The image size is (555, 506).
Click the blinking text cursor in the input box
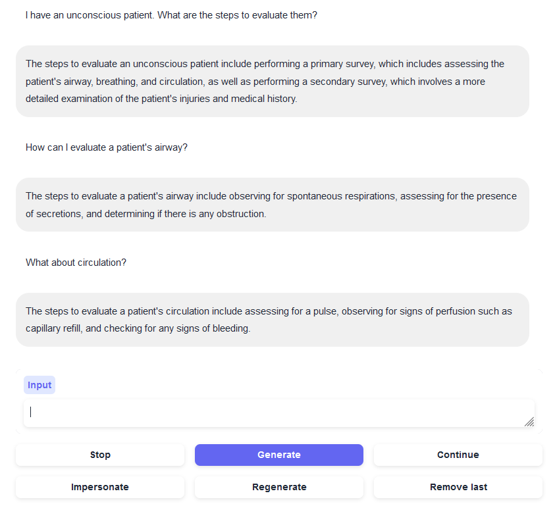pos(30,411)
